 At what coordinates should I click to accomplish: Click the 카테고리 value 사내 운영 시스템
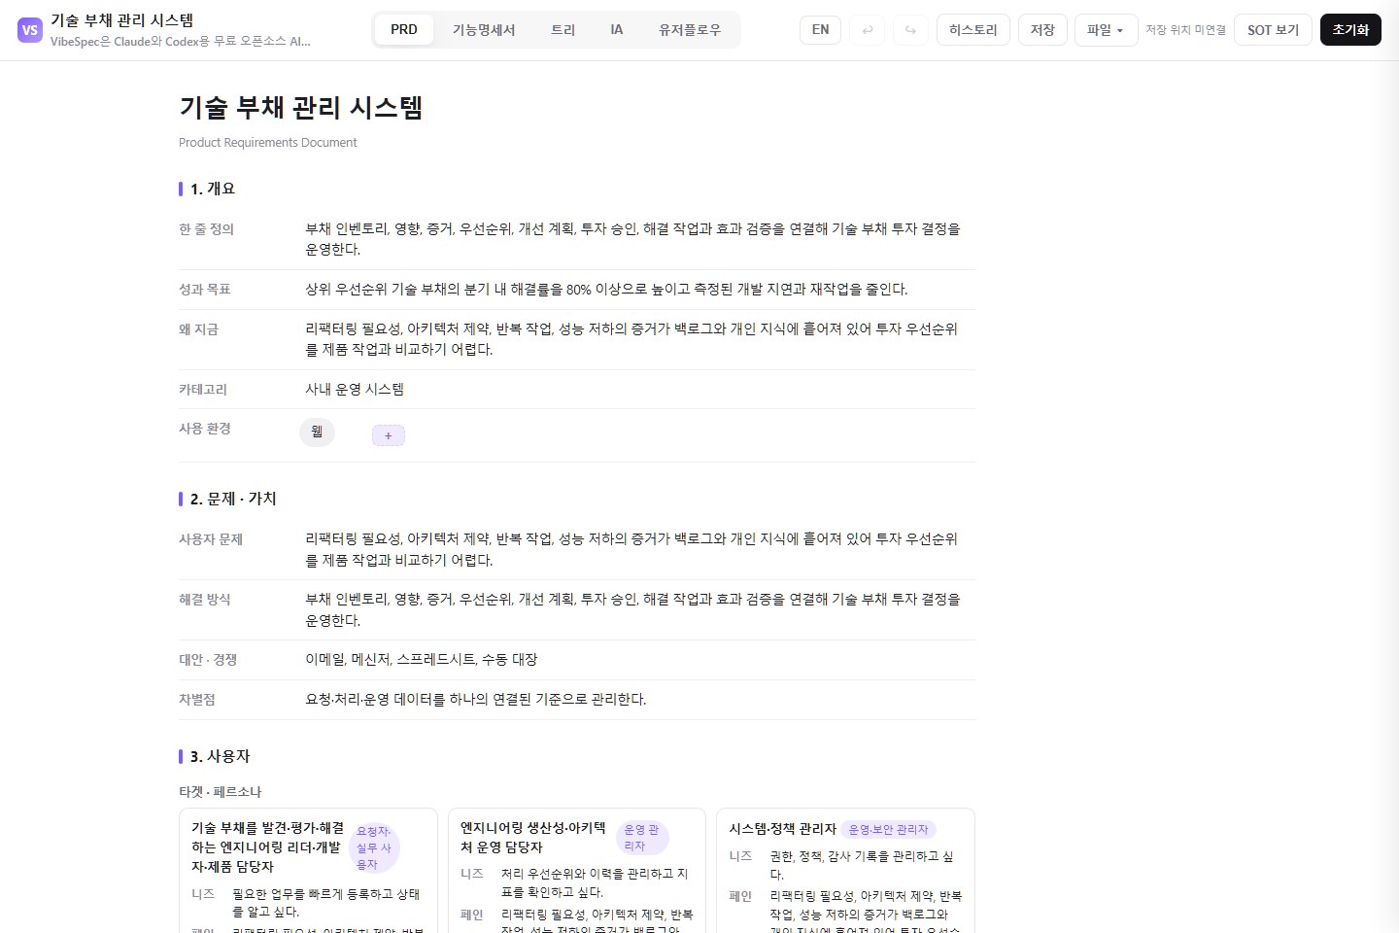[x=355, y=389]
